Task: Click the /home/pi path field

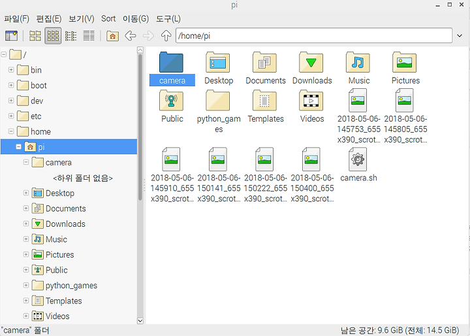Action: (314, 36)
